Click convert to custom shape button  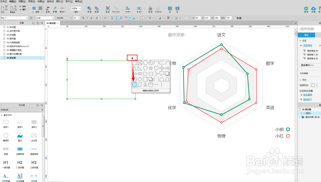click(151, 91)
